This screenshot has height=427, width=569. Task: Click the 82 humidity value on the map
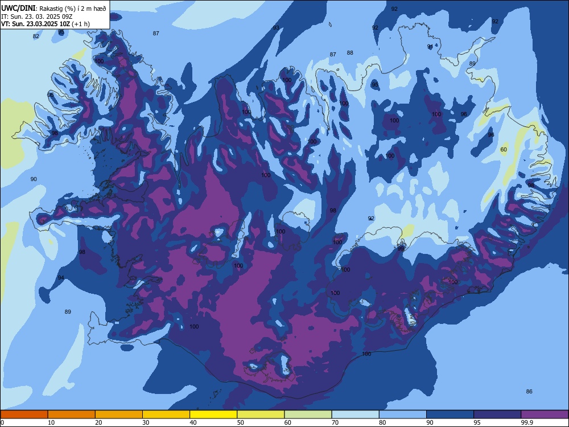36,36
